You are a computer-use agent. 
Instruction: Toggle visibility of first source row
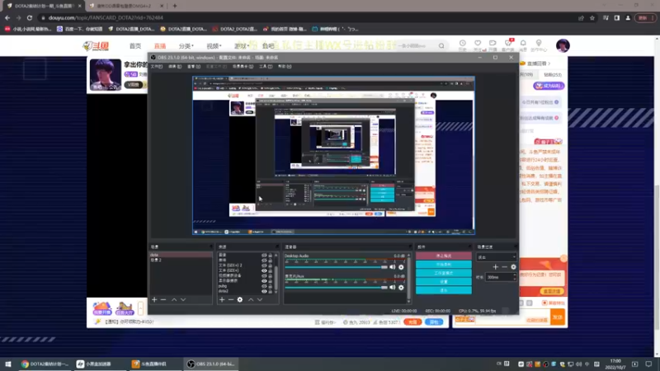264,256
